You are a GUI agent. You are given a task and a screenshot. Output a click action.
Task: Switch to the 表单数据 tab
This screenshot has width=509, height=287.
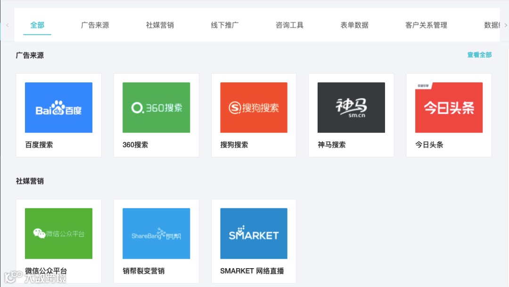coord(354,25)
